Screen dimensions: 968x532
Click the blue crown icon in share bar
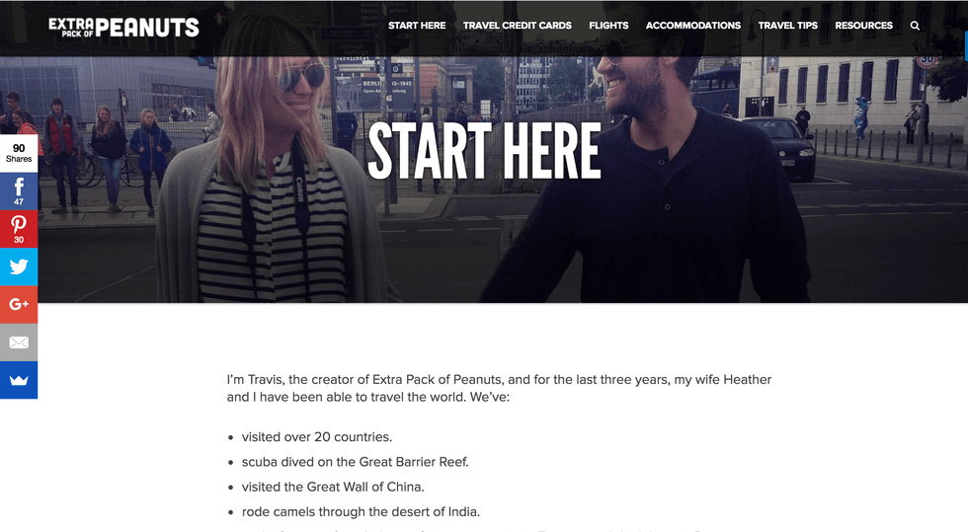click(x=19, y=380)
